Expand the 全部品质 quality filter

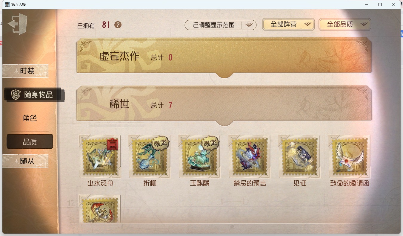345,25
